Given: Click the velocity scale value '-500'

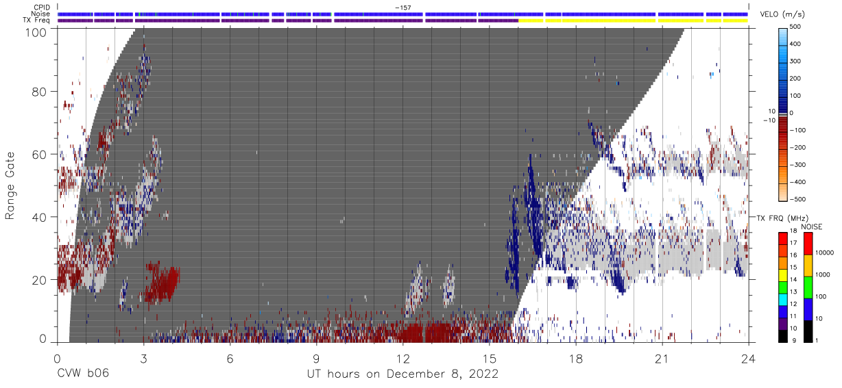Looking at the screenshot, I should [x=797, y=199].
